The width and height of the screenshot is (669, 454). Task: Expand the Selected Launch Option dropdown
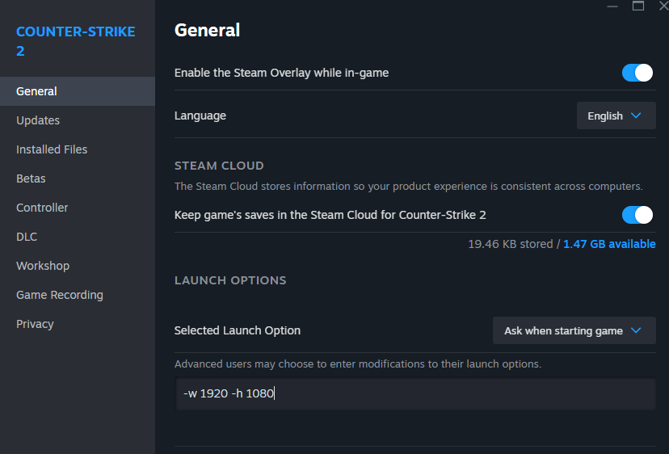coord(574,330)
